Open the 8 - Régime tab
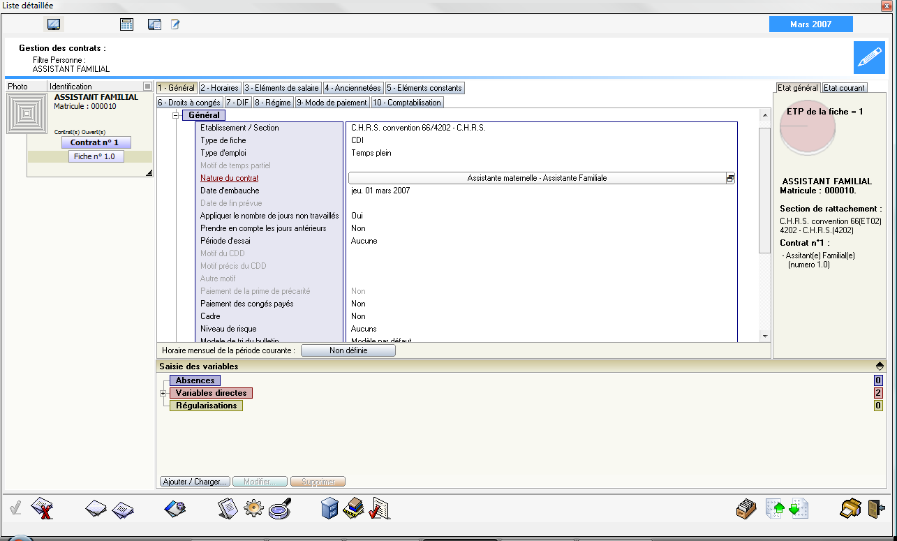This screenshot has width=897, height=541. [x=273, y=102]
